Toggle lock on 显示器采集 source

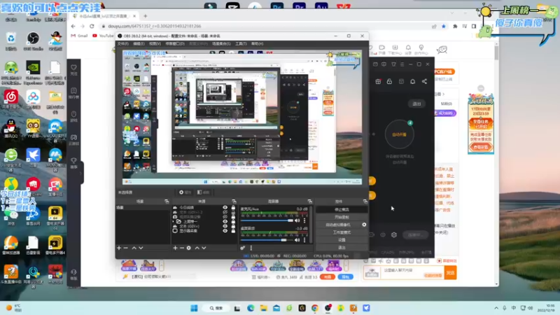(x=233, y=231)
